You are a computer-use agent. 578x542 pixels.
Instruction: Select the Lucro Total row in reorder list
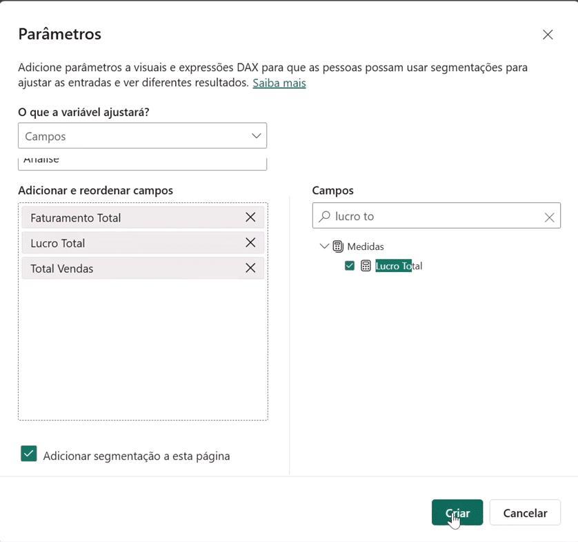click(x=143, y=243)
